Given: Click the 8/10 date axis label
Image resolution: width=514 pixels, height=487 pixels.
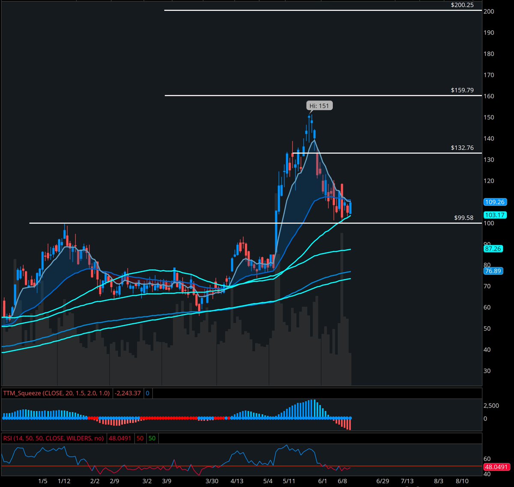Looking at the screenshot, I should (x=462, y=481).
